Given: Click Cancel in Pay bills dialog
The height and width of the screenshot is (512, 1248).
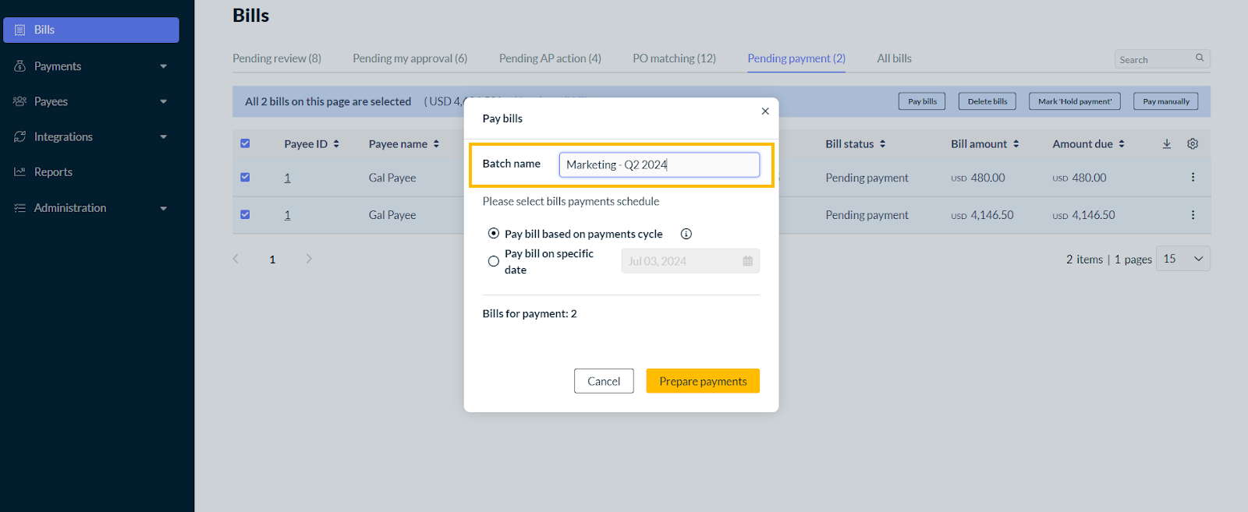Looking at the screenshot, I should (x=604, y=381).
